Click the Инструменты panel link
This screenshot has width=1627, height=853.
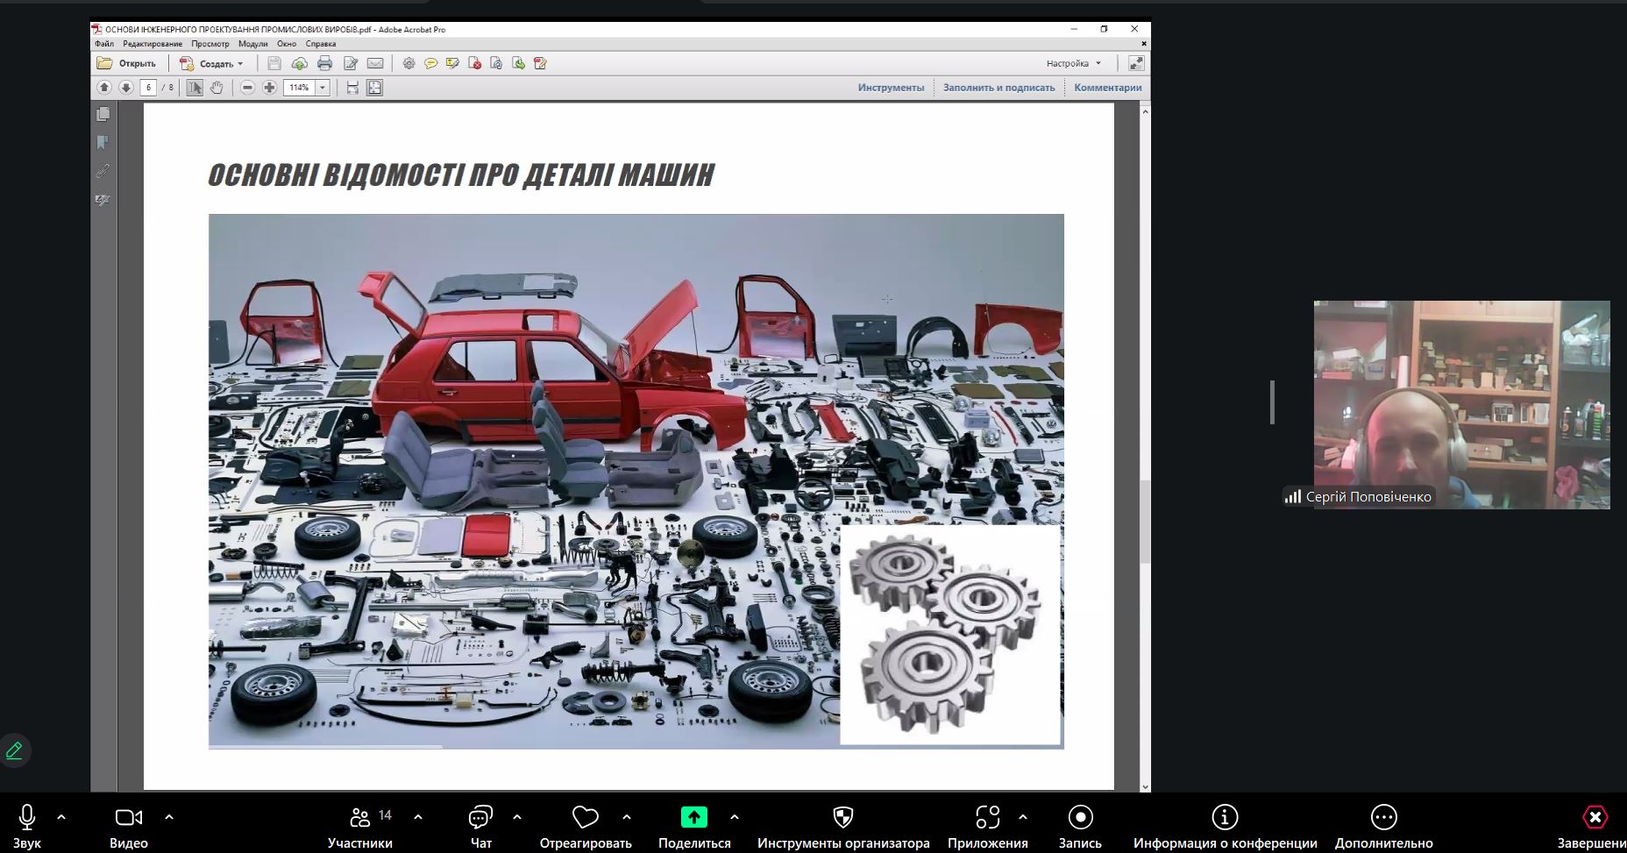pos(891,88)
